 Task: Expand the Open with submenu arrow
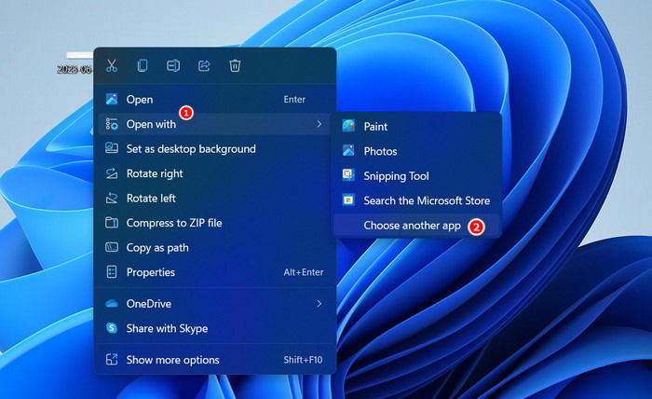click(x=319, y=124)
